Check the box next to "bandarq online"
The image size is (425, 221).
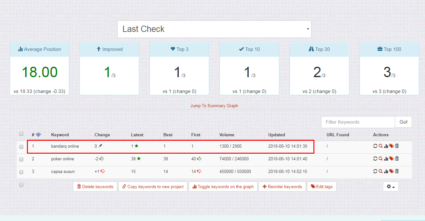coord(21,146)
